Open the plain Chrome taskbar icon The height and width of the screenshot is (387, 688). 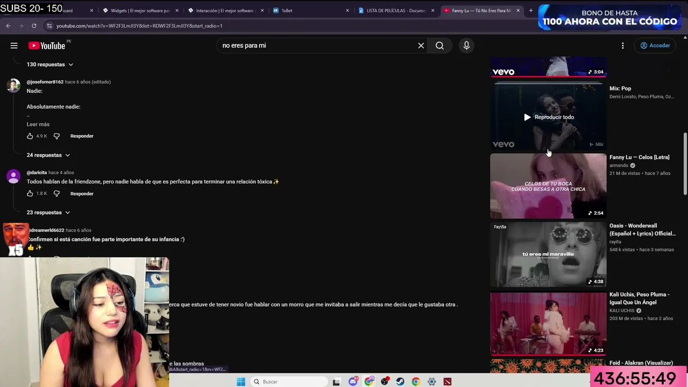click(416, 382)
